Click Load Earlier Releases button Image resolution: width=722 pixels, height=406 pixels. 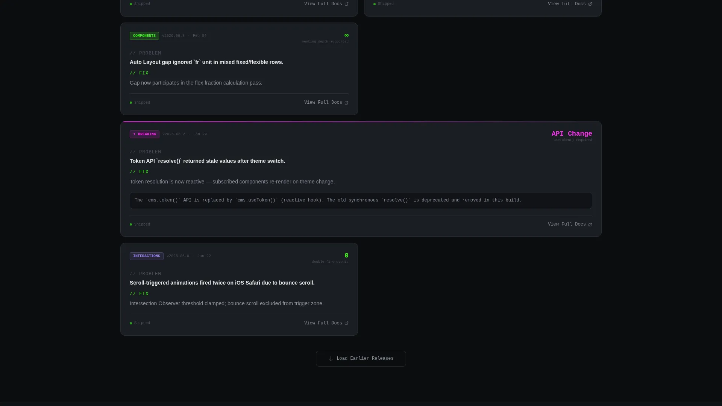click(x=361, y=359)
